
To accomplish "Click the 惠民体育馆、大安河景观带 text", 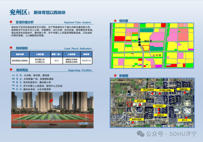I will point(37,89).
